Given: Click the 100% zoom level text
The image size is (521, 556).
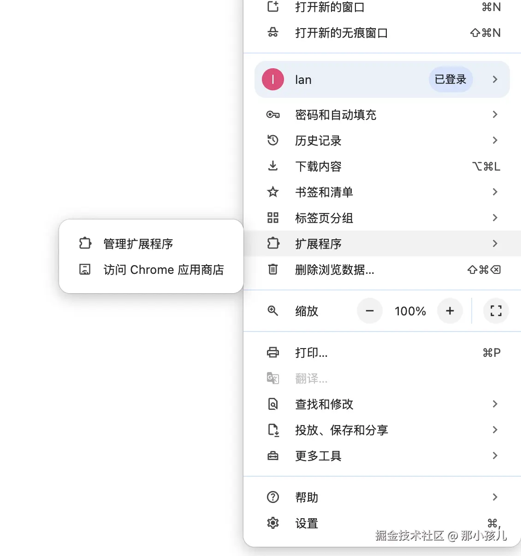Looking at the screenshot, I should pos(410,311).
